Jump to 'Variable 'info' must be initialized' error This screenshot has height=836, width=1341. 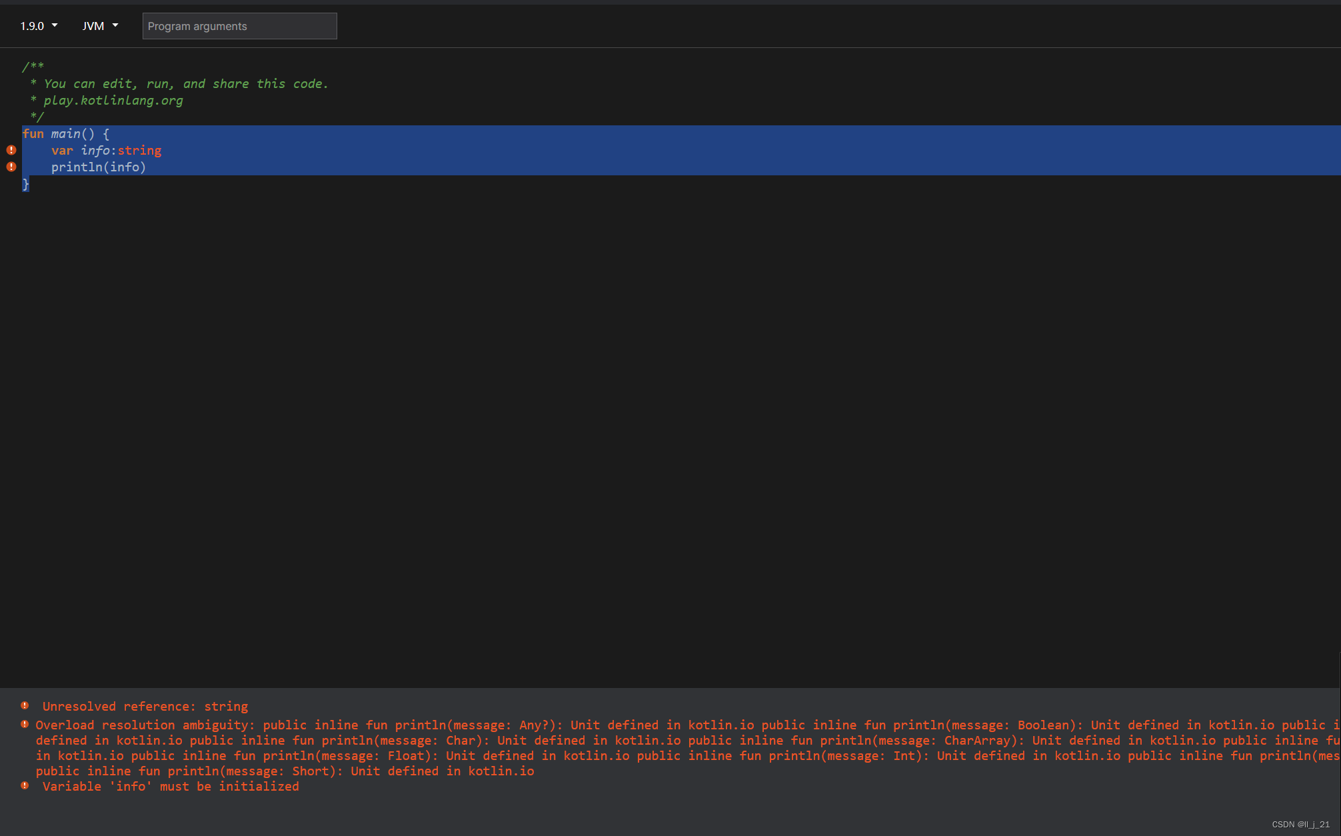(171, 786)
